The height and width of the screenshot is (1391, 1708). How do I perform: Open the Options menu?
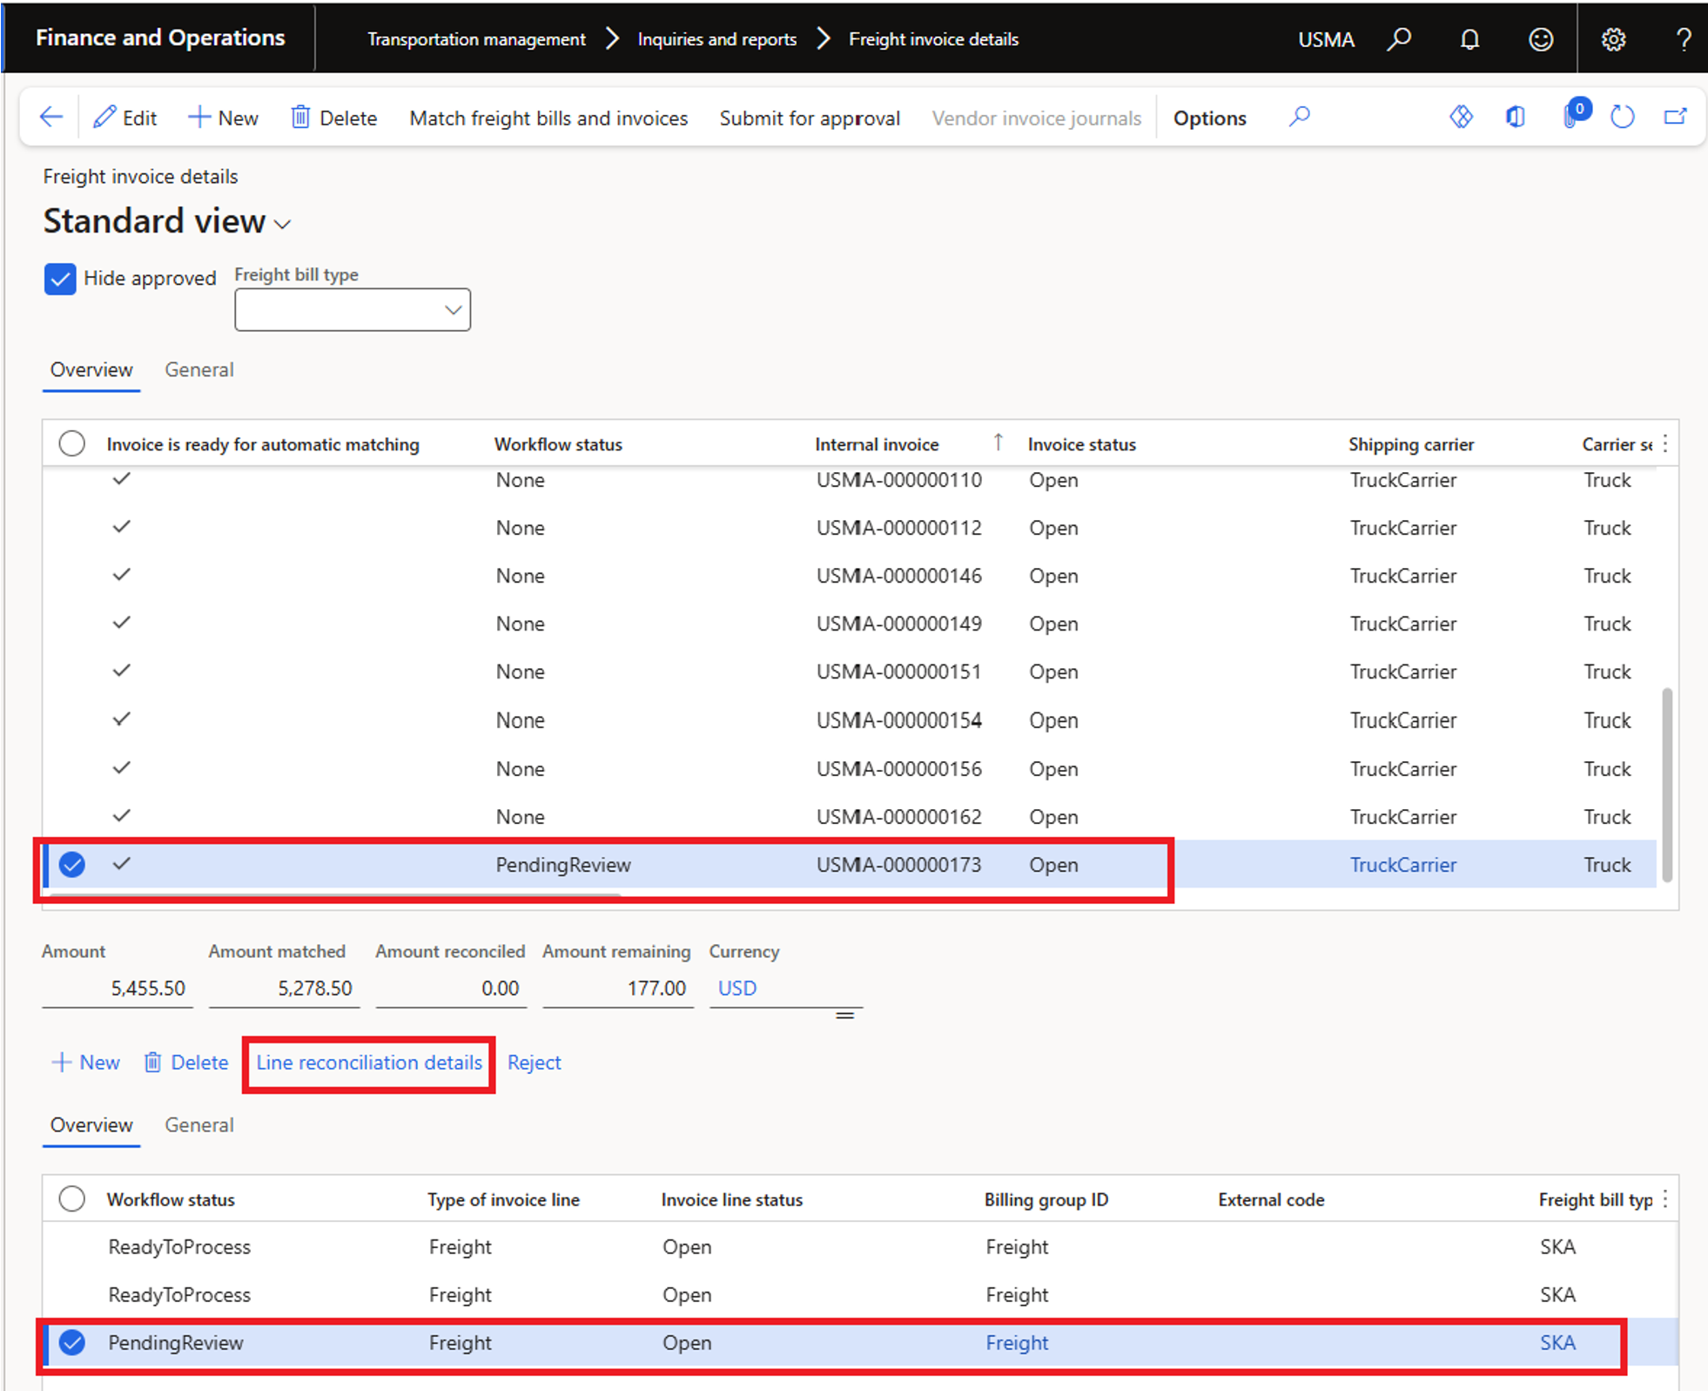click(x=1209, y=118)
